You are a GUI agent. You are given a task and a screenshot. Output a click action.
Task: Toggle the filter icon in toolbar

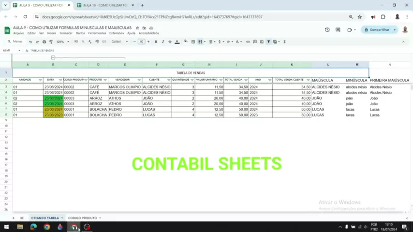click(268, 42)
